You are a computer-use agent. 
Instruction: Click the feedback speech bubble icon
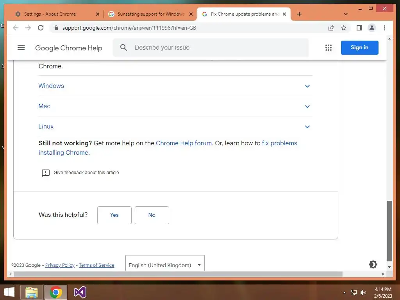[x=45, y=173]
